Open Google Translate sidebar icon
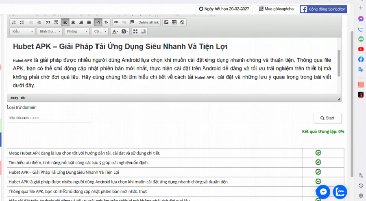The image size is (366, 201). click(361, 69)
